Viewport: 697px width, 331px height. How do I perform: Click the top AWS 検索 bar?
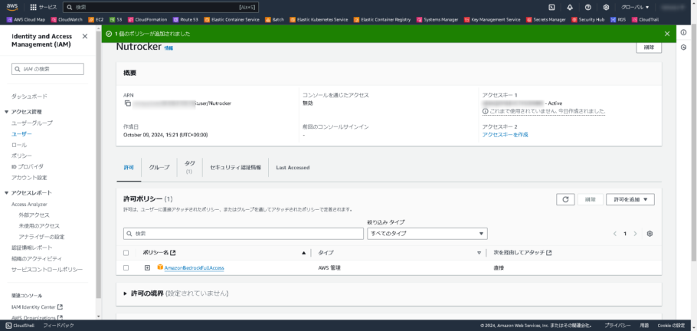[161, 7]
